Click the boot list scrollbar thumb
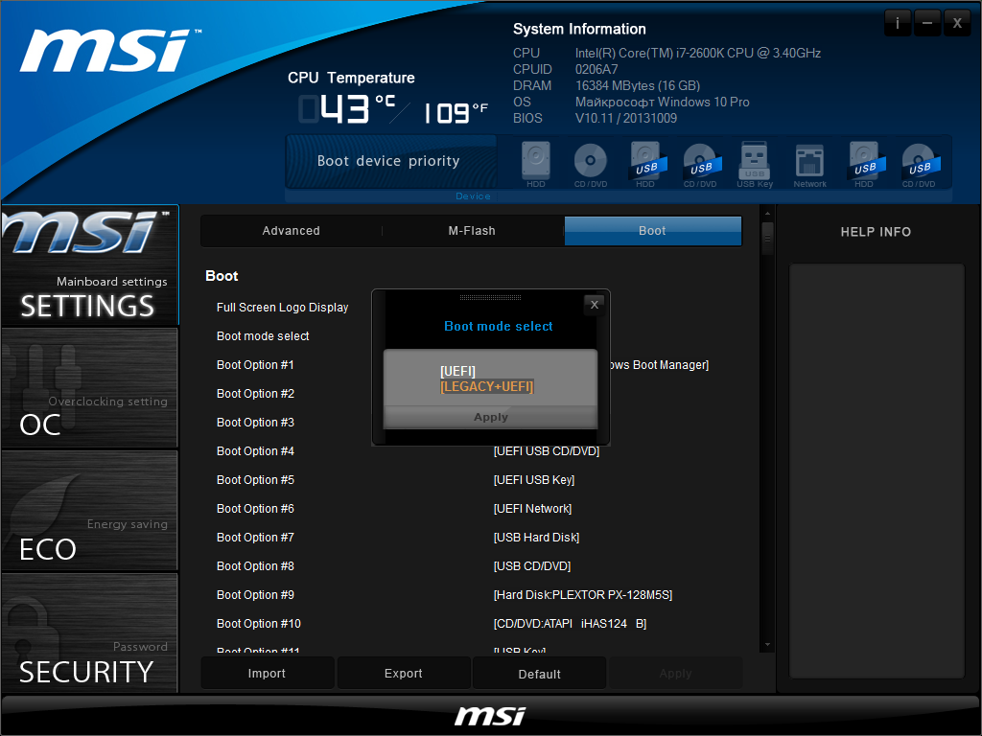The width and height of the screenshot is (982, 736). 767,238
